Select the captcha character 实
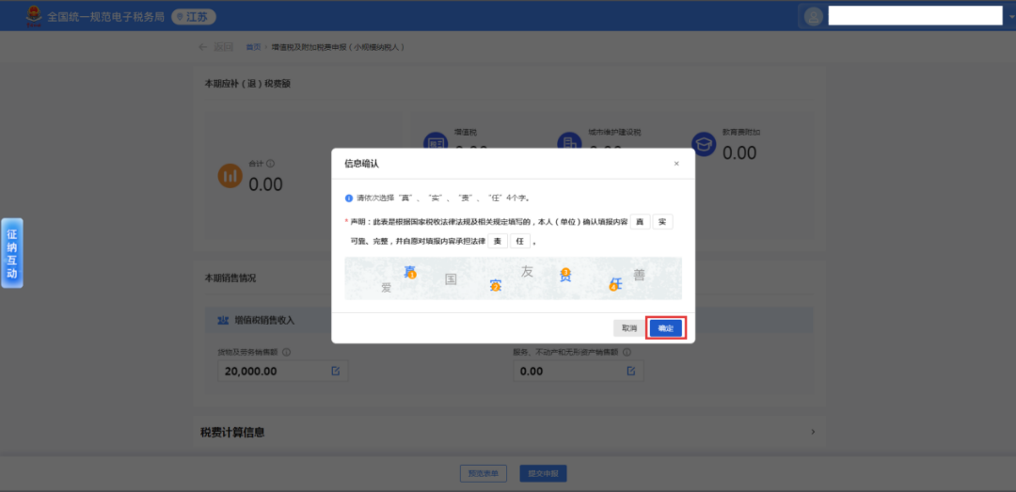Image resolution: width=1016 pixels, height=492 pixels. (x=495, y=284)
